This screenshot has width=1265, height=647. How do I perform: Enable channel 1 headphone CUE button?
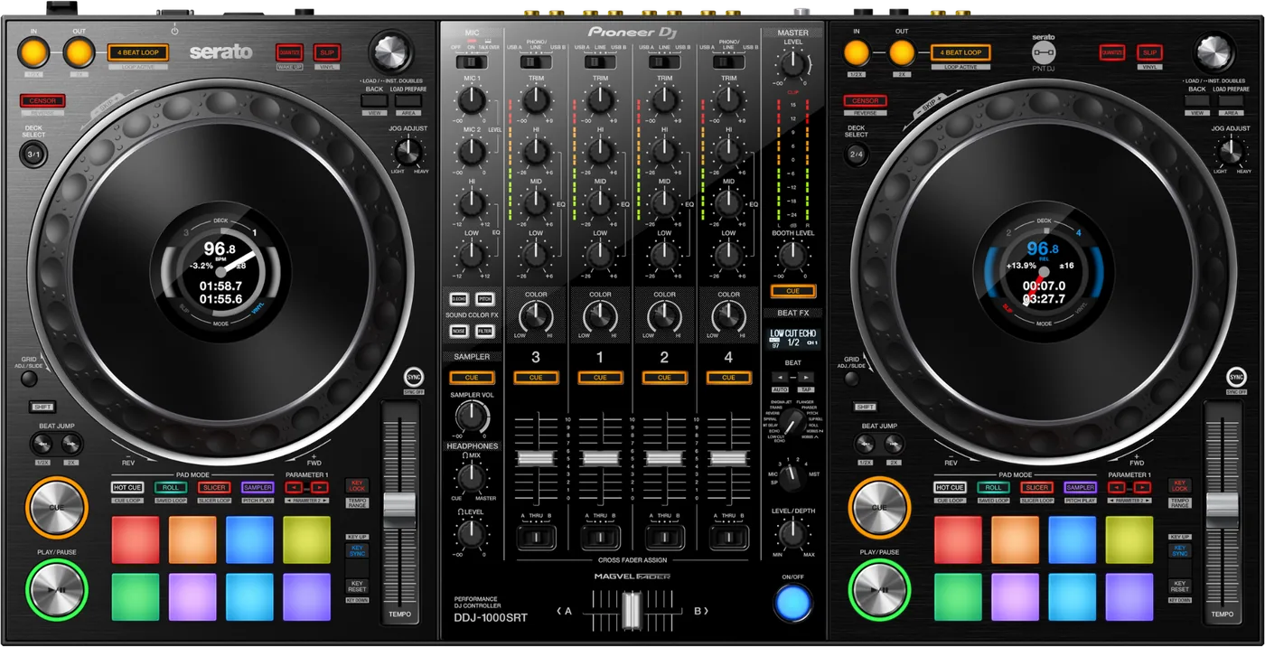[600, 378]
